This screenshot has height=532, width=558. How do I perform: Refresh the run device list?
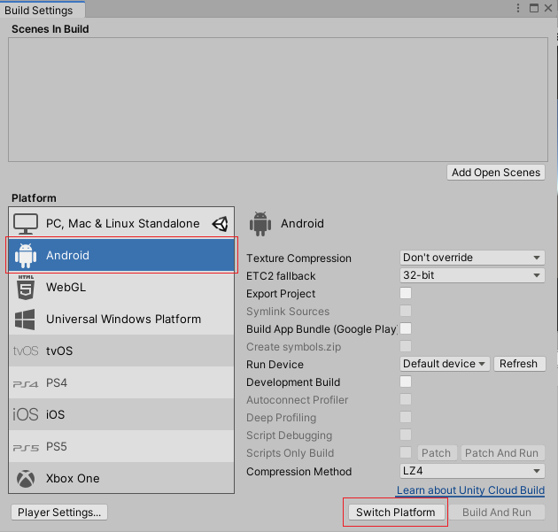[519, 364]
